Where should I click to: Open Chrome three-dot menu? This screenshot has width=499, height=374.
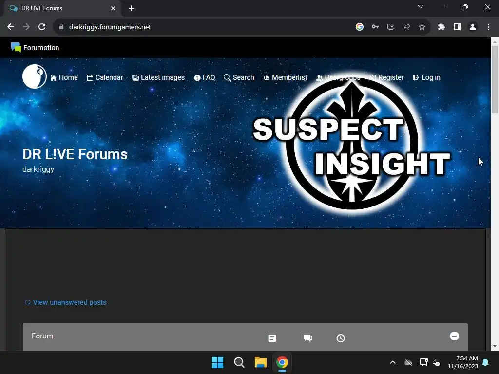point(488,27)
